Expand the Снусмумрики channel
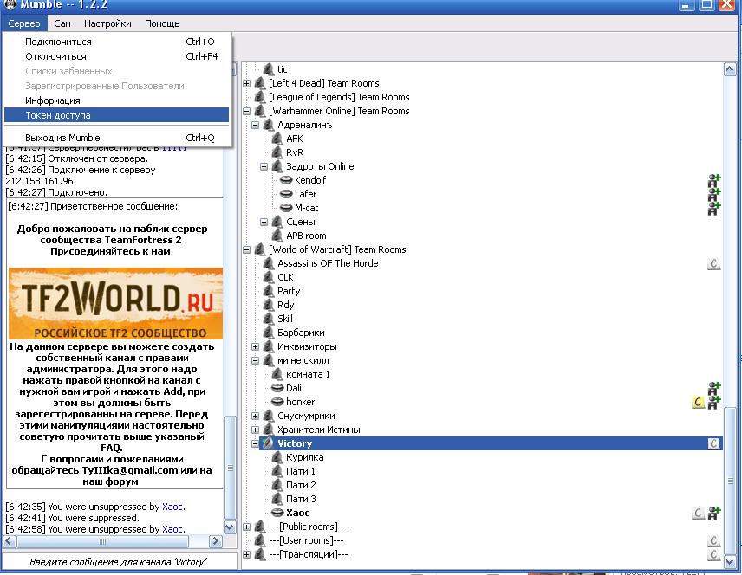The height and width of the screenshot is (575, 742). (256, 417)
